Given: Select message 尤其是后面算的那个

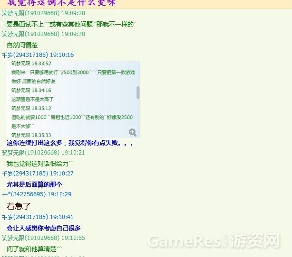Looking at the screenshot, I should coord(34,184).
